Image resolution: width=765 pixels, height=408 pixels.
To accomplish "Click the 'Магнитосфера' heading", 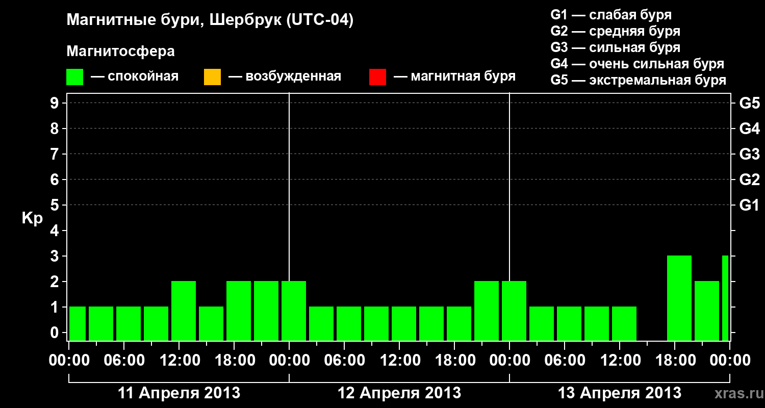I will pyautogui.click(x=121, y=52).
